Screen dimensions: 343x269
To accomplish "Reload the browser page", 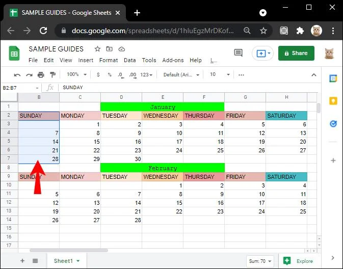I will pos(43,31).
